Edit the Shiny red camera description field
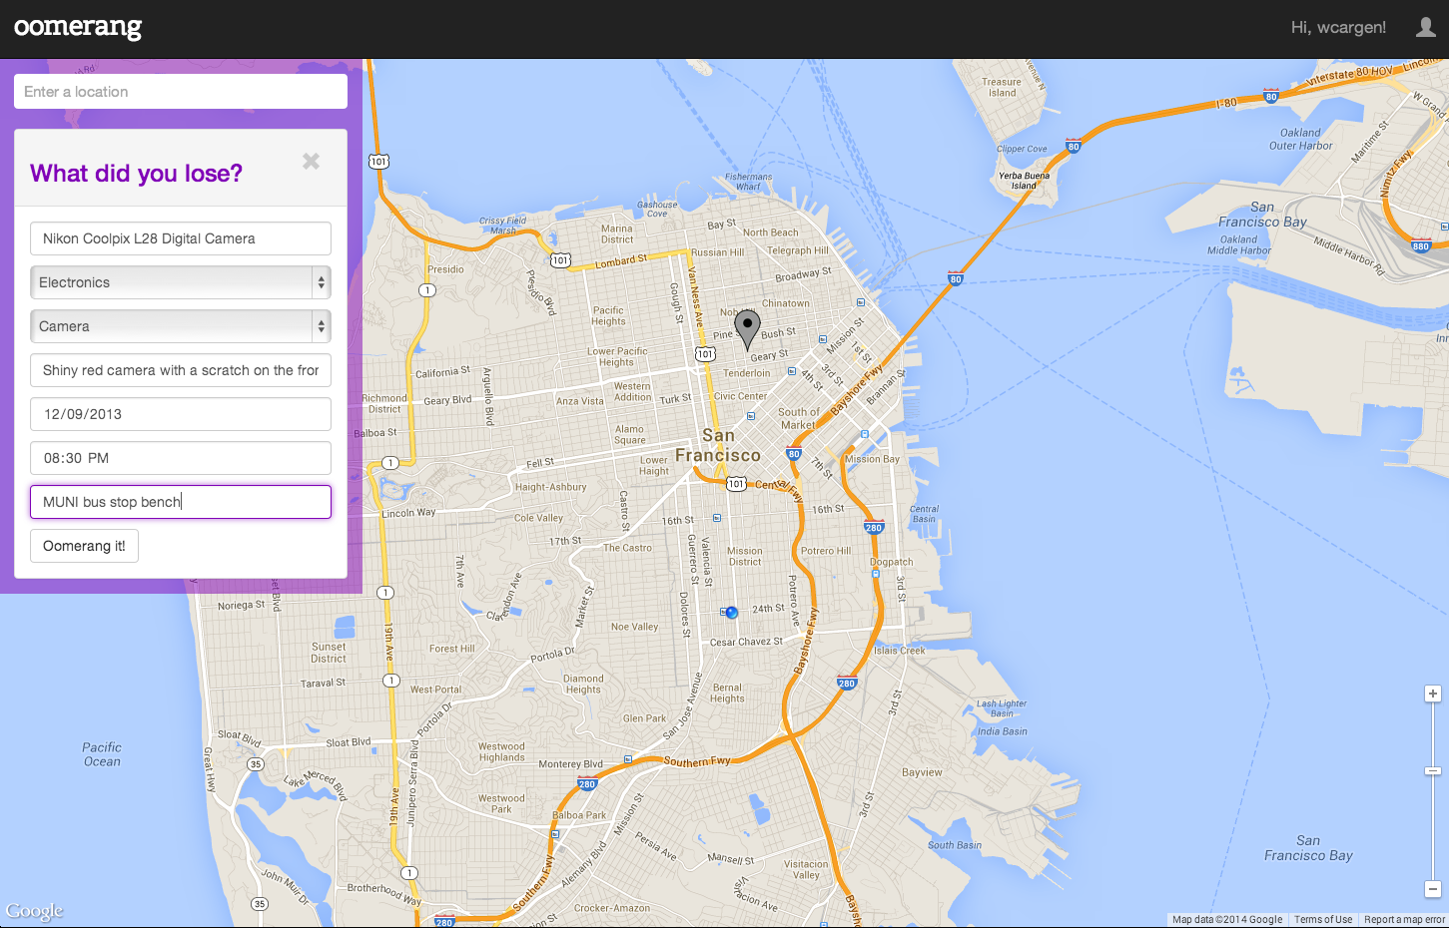Screen dimensions: 1449x928 coord(181,370)
